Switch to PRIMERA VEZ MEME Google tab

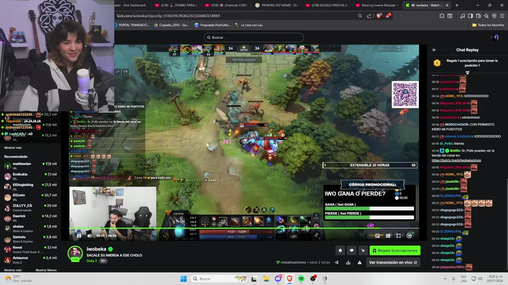pos(277,5)
